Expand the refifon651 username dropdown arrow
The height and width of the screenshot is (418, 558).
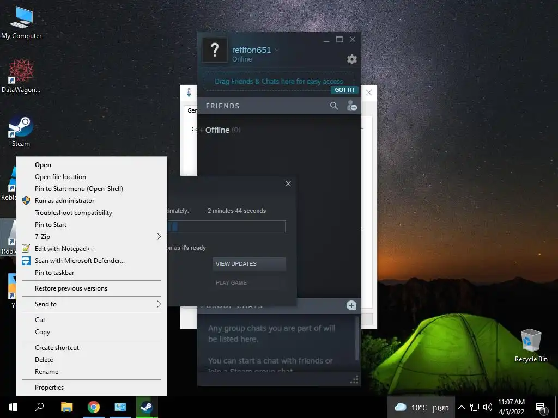[276, 50]
